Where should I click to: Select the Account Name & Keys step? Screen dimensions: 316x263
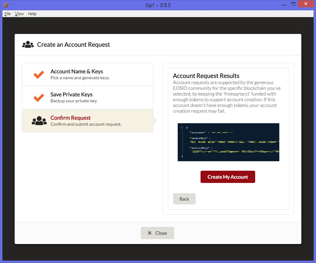88,75
